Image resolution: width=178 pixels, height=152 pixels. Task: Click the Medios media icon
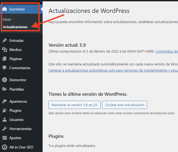5,50
